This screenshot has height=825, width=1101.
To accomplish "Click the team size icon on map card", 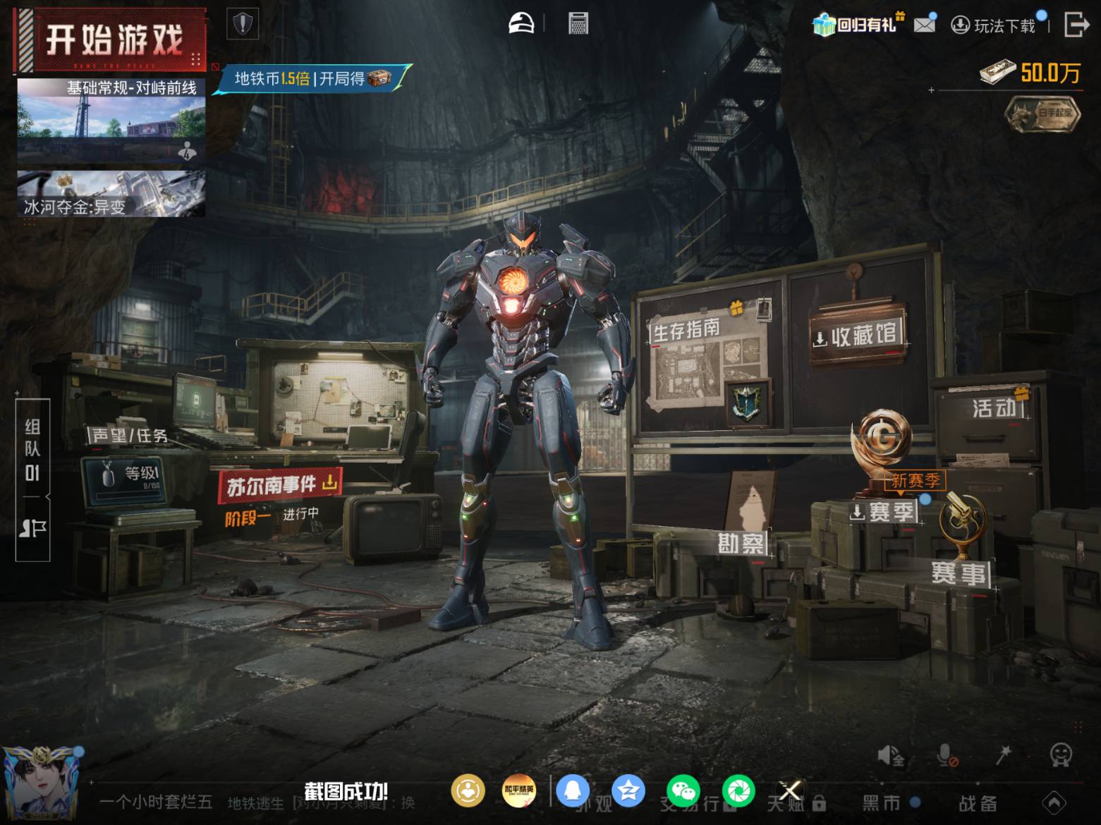I will 187,150.
